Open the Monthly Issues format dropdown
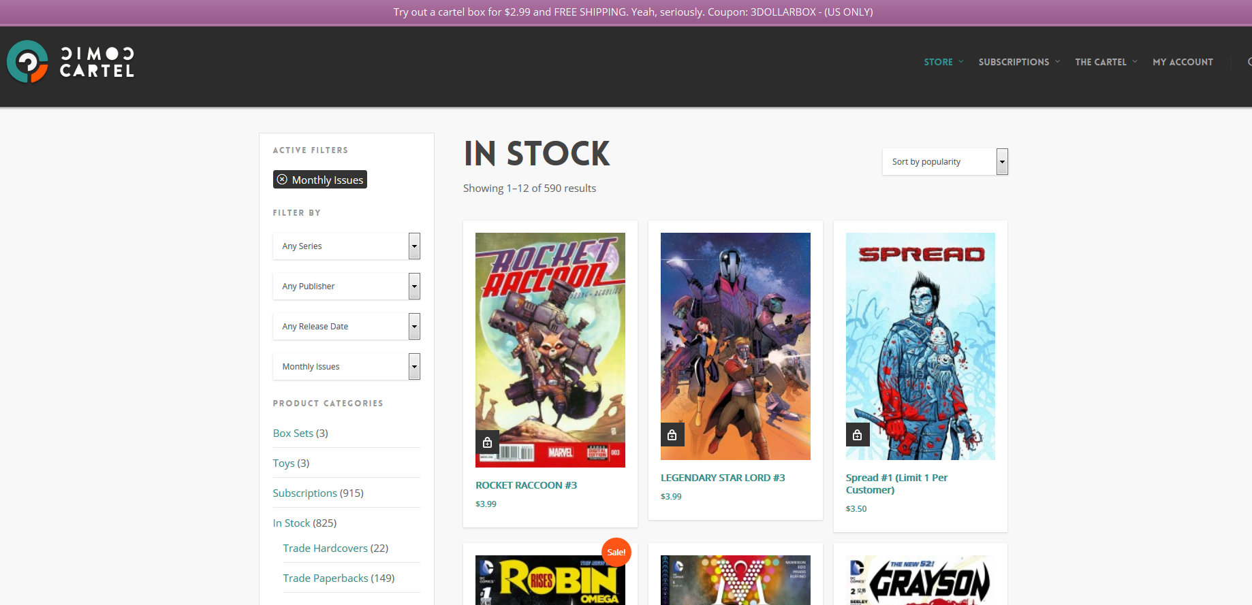 [x=346, y=367]
